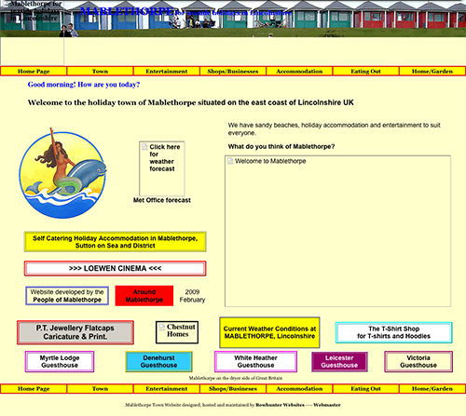Open the bottom Home Page menu item
The image size is (466, 416).
pyautogui.click(x=34, y=389)
